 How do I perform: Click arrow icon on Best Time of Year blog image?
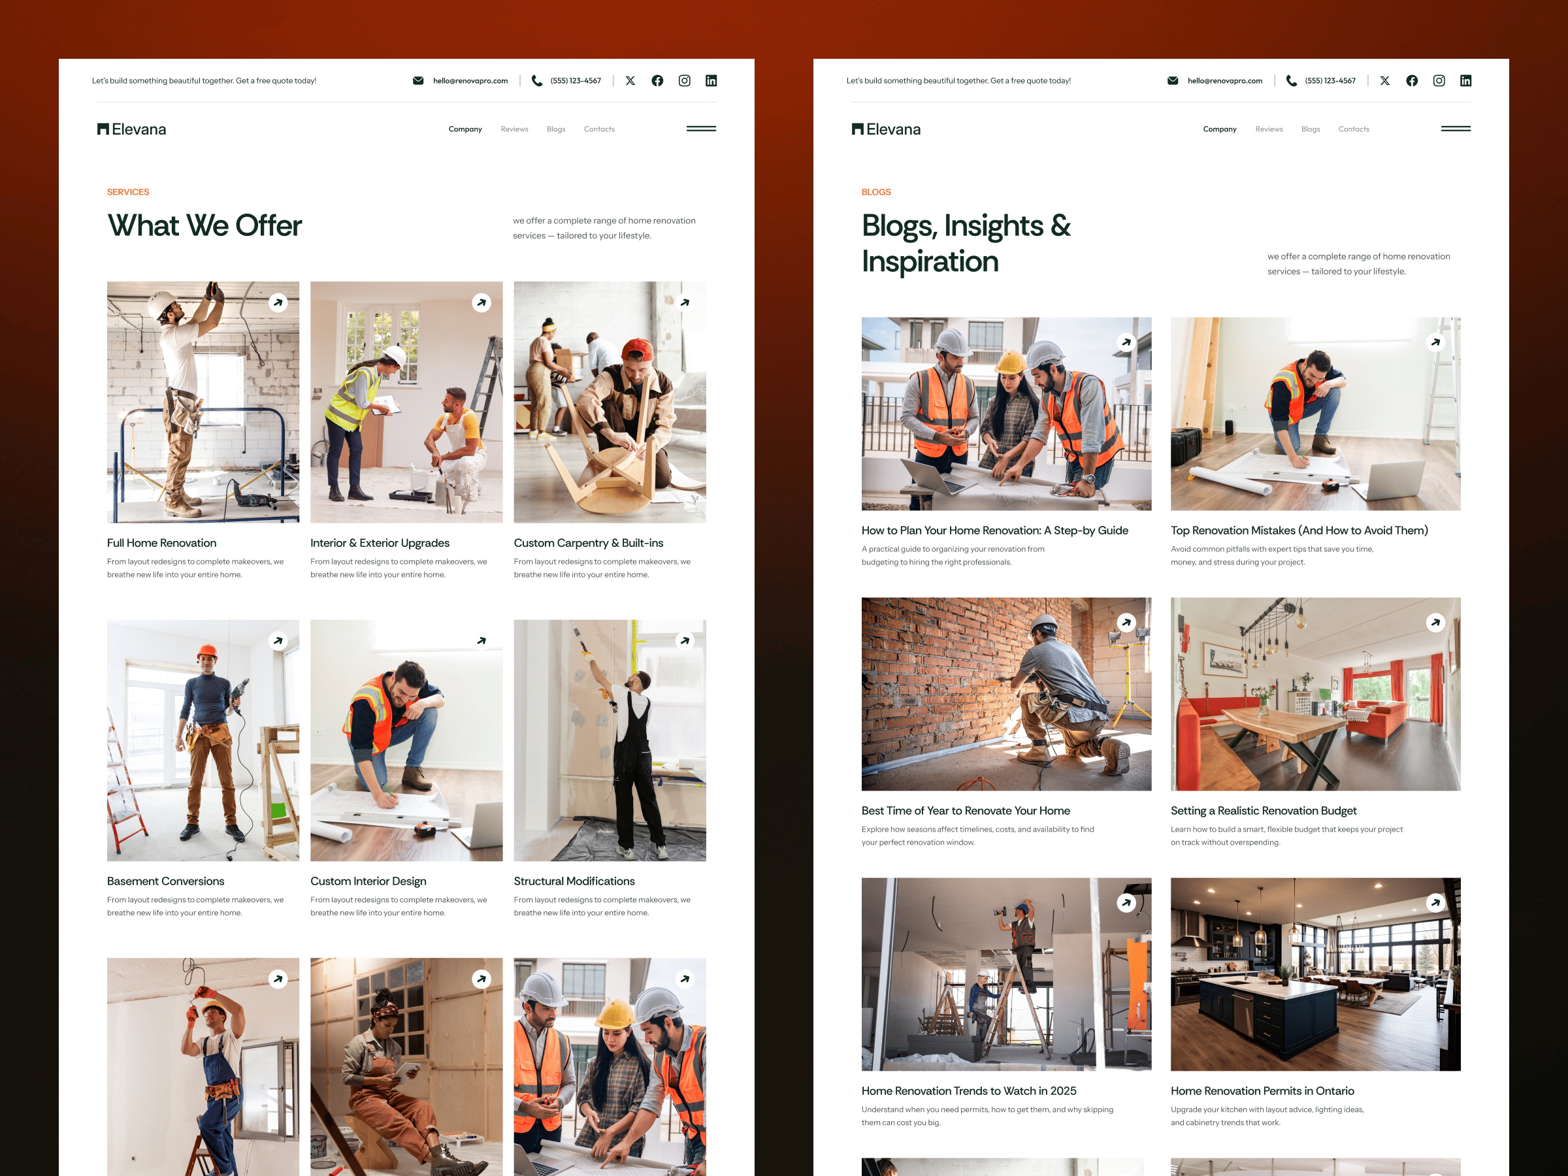(x=1126, y=623)
